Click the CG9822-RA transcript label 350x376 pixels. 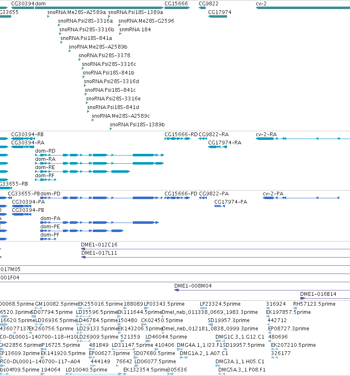coord(214,134)
